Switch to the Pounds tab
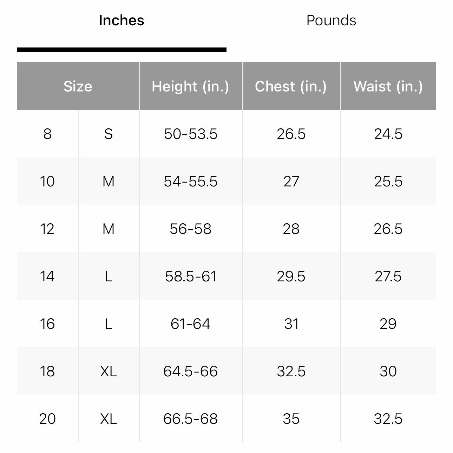The image size is (453, 453). [x=331, y=20]
